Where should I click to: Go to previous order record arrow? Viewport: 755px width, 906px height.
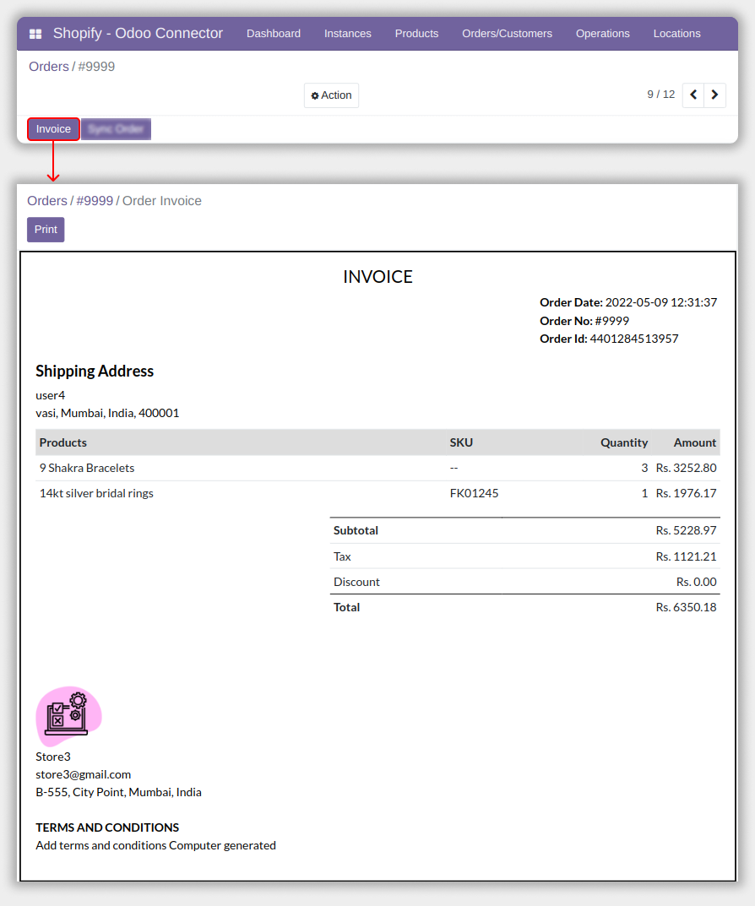click(x=693, y=95)
